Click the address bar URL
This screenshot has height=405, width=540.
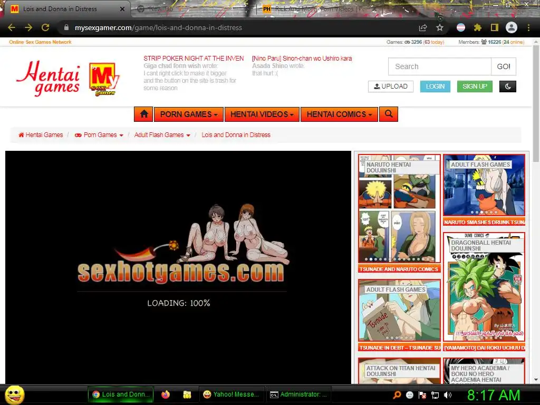tap(158, 27)
